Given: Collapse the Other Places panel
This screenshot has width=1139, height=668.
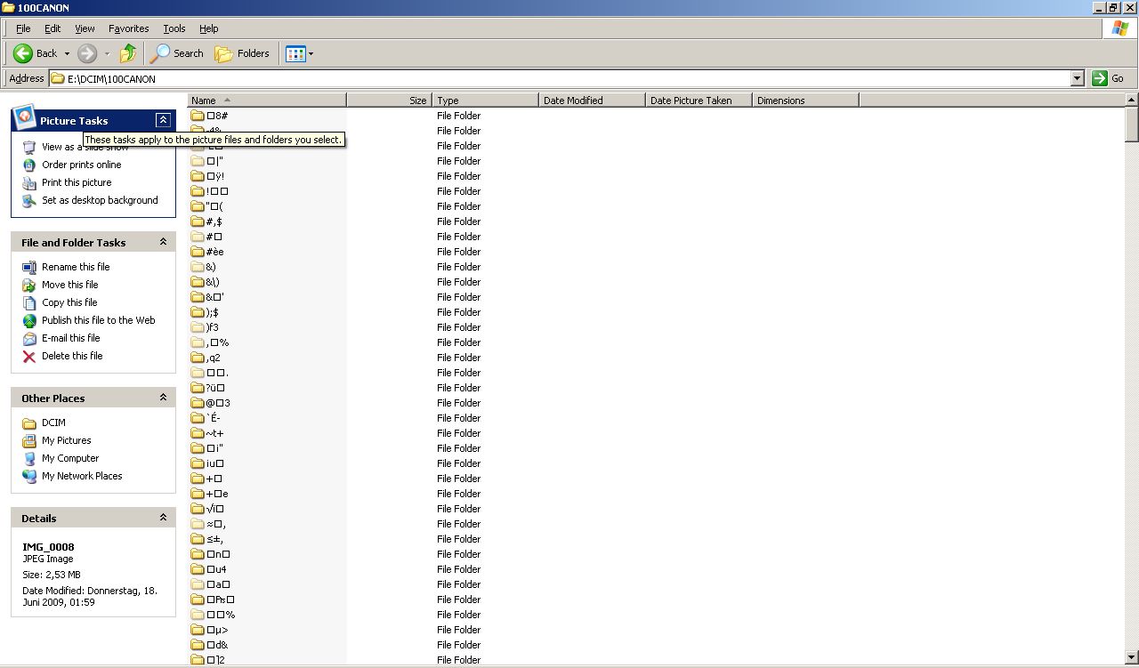Looking at the screenshot, I should [163, 398].
